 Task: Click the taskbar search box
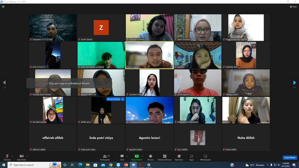34,165
